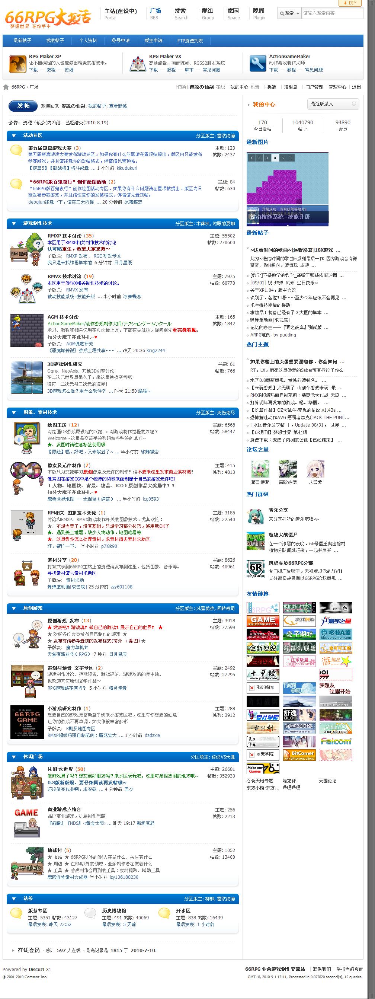Click the Plants vs Zombies group icon
This screenshot has width=375, height=999.
click(x=256, y=540)
